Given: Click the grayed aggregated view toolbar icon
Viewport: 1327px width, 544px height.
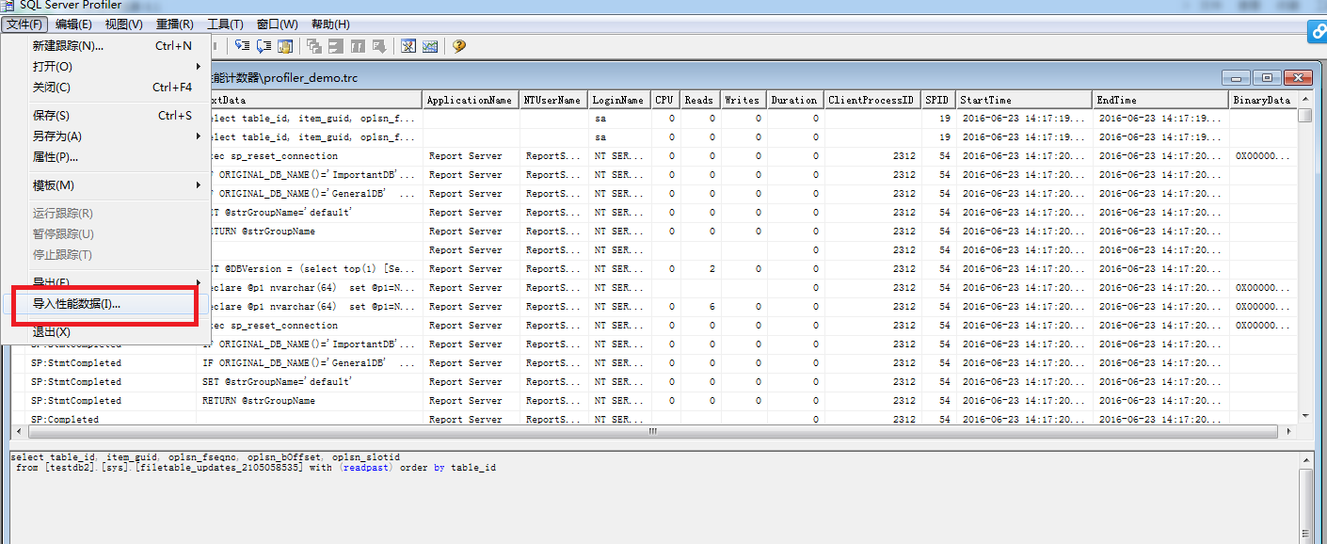Looking at the screenshot, I should (x=314, y=46).
